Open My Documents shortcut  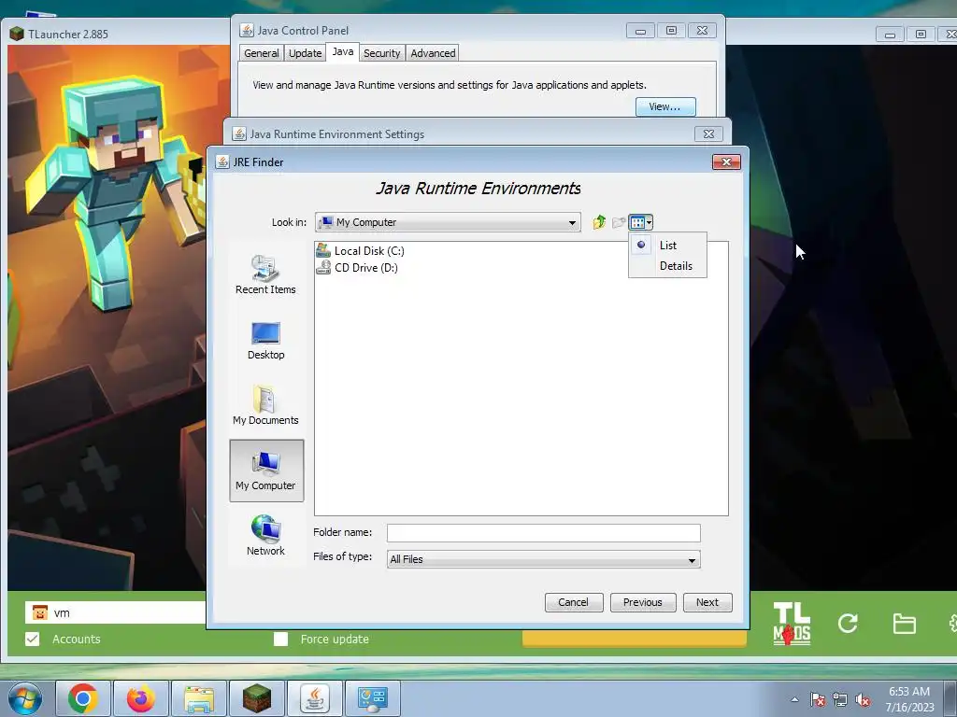265,405
